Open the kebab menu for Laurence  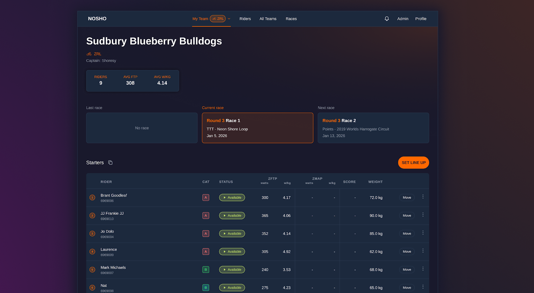pos(423,251)
